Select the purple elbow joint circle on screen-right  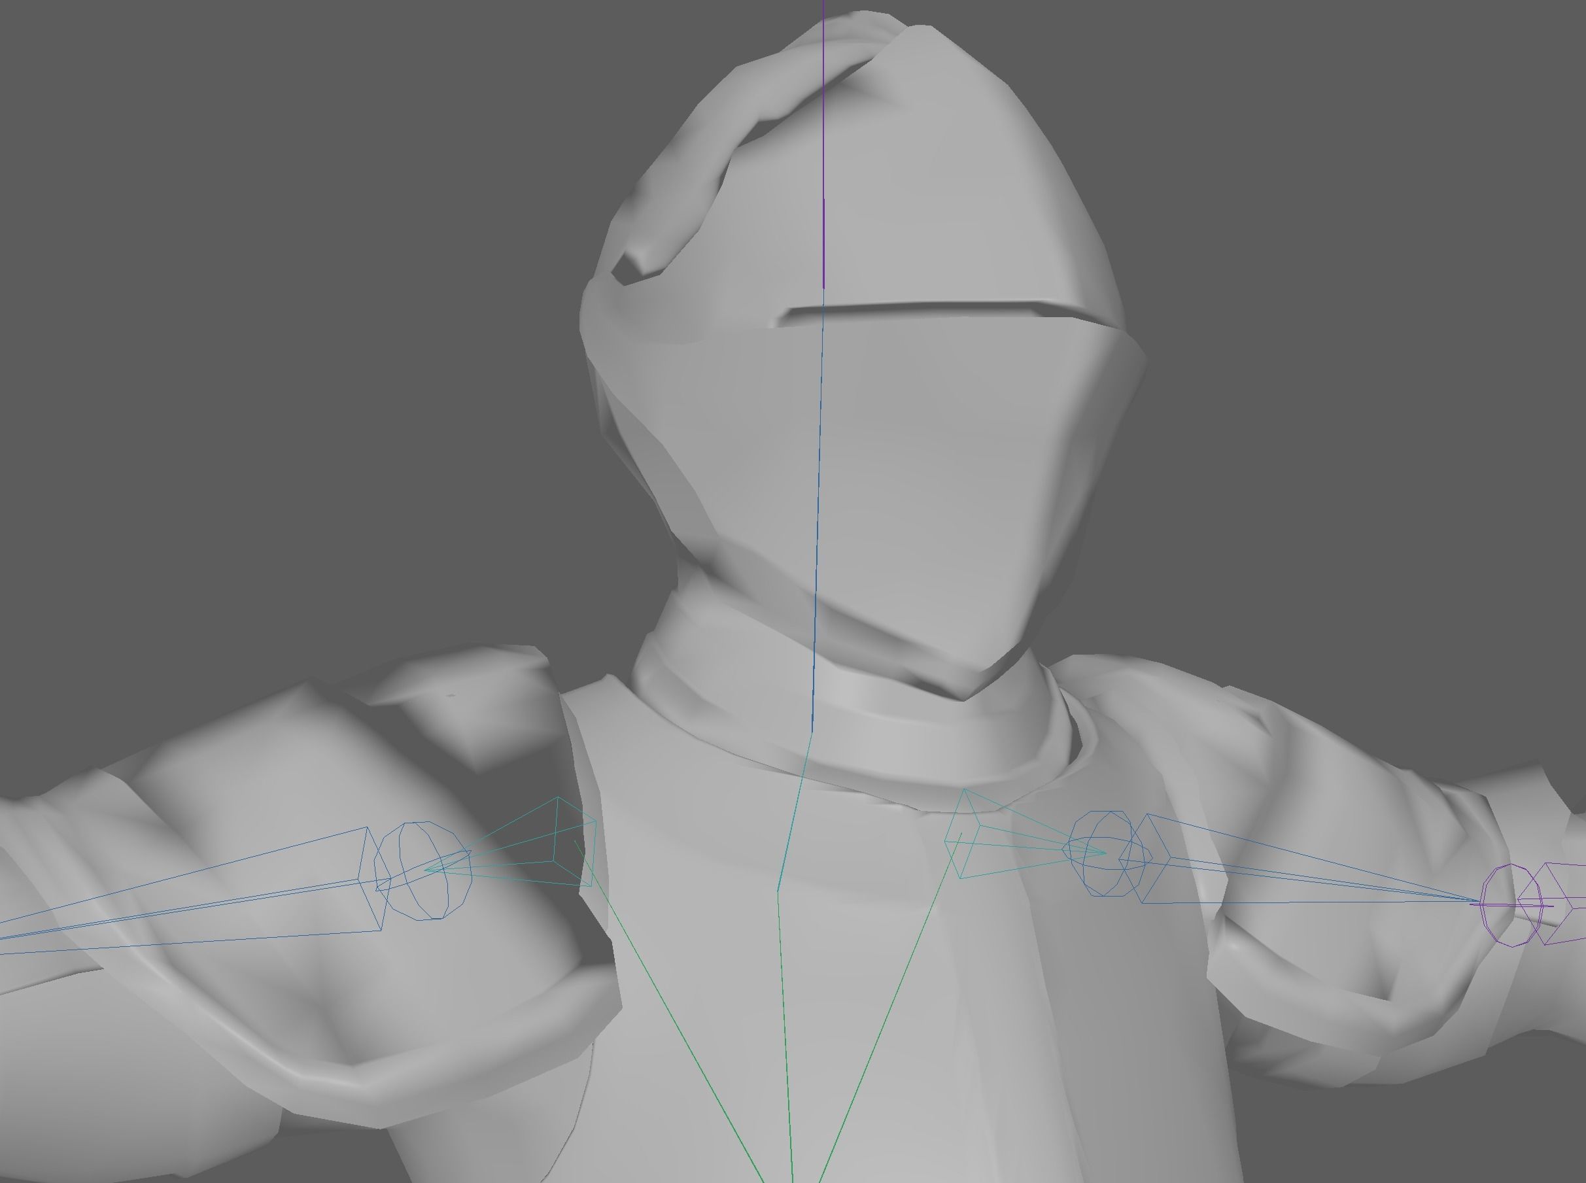(x=1511, y=905)
